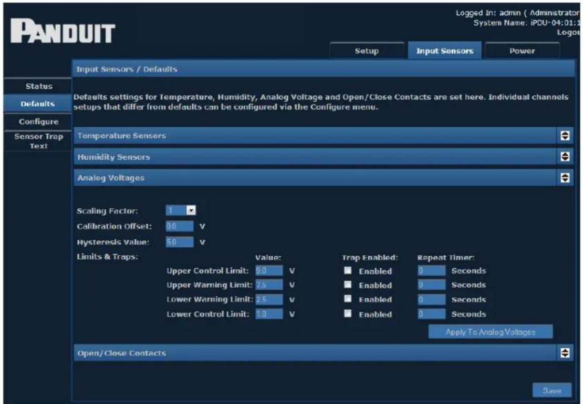Click the Calibration Offset input field

180,226
